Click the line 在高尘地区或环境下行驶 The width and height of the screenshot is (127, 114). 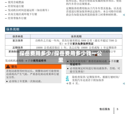point(23,14)
